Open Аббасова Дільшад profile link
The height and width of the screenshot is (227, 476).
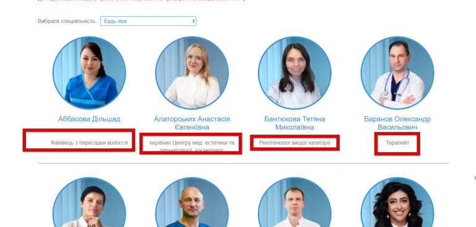[89, 119]
